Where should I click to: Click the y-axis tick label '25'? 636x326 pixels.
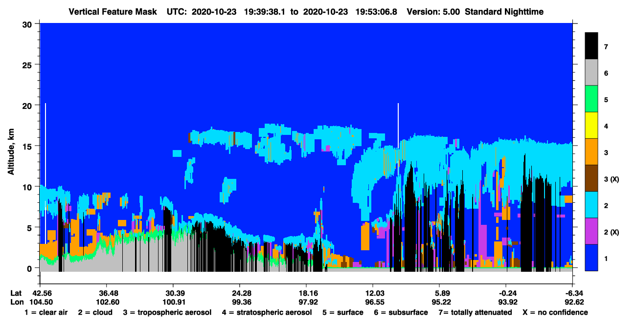(28, 65)
